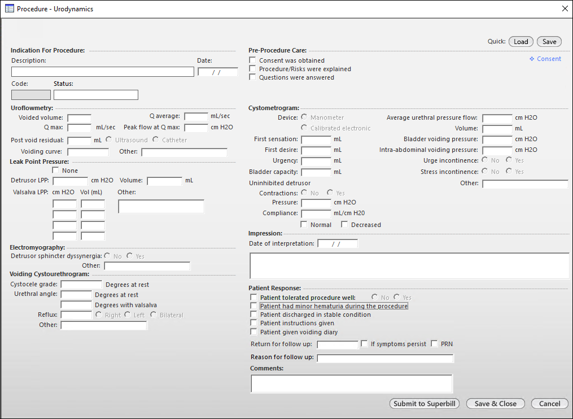
Task: Open the Consent link
Action: pyautogui.click(x=545, y=59)
